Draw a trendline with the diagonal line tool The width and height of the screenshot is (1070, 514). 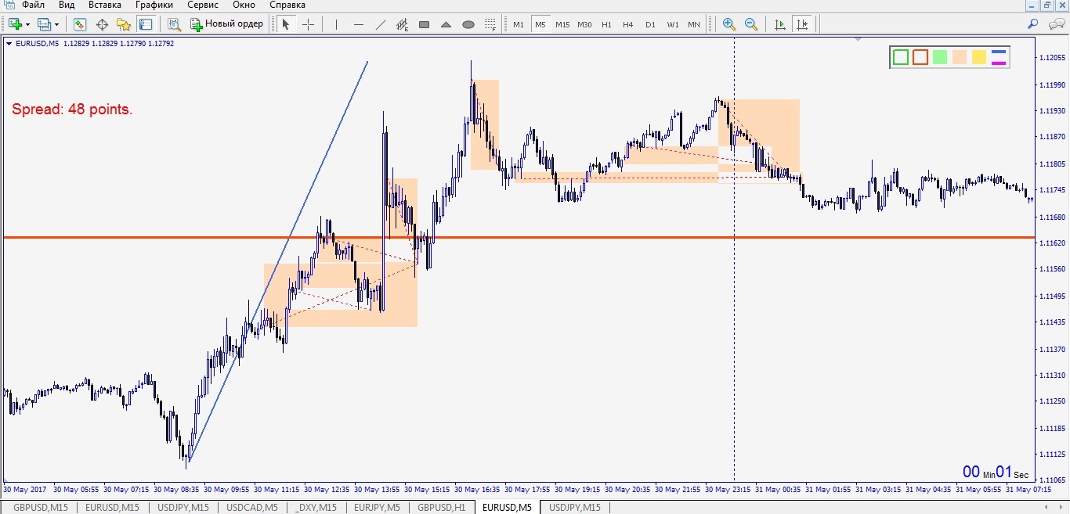[x=381, y=24]
